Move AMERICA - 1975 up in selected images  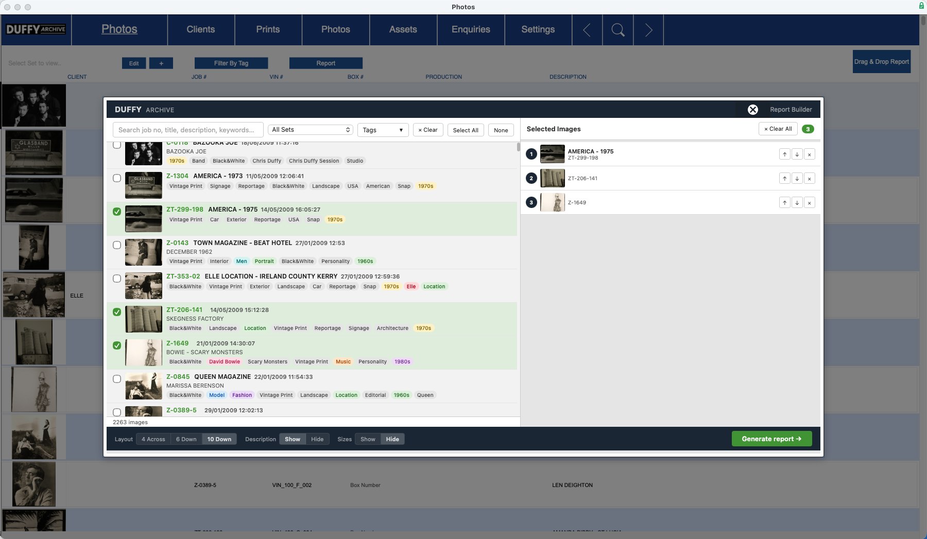pos(784,154)
